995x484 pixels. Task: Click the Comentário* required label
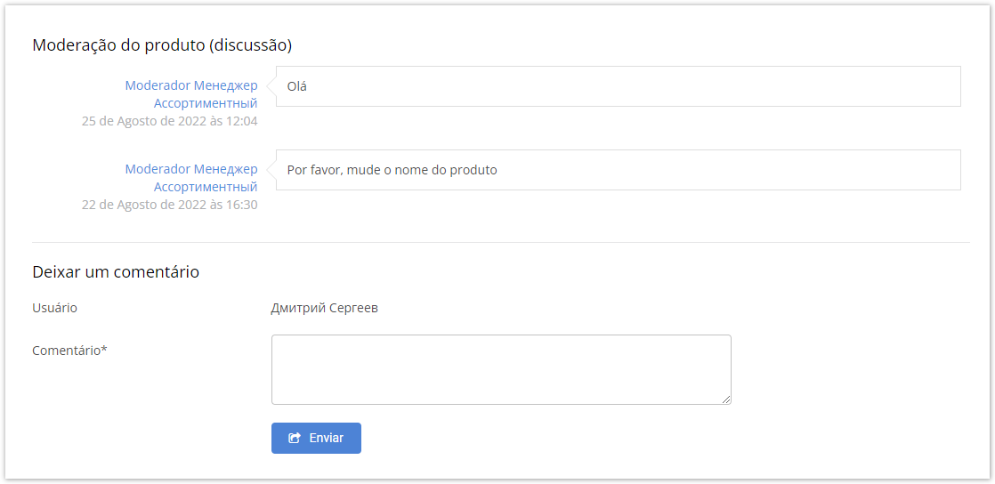click(x=69, y=351)
